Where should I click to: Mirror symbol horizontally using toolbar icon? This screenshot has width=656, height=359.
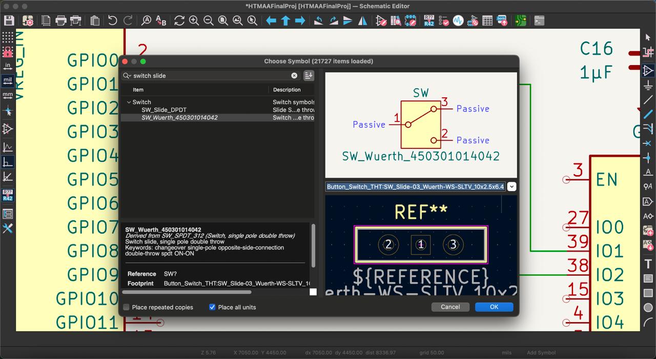(x=362, y=20)
